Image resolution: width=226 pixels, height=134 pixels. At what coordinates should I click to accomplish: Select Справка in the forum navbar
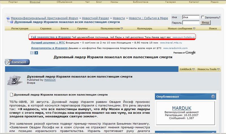click(x=45, y=28)
